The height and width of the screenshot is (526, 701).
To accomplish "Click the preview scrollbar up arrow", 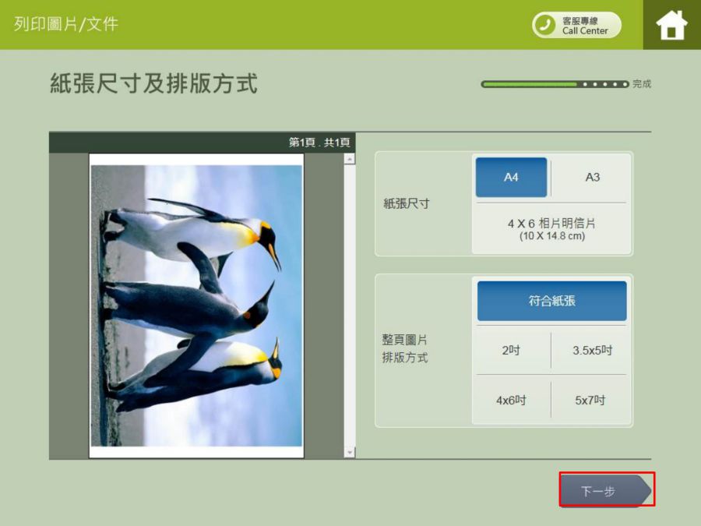I will (349, 160).
